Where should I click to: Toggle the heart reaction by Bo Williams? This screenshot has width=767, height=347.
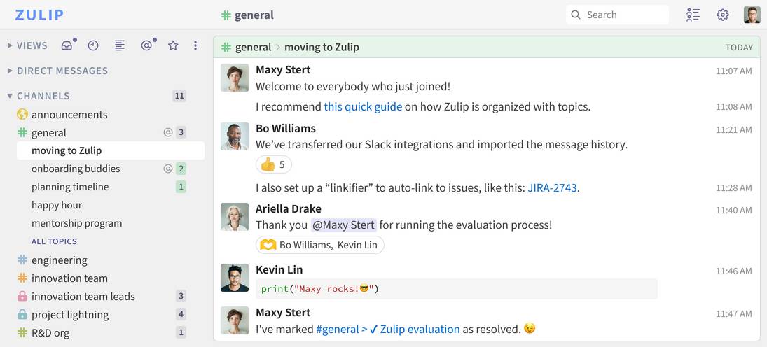pos(319,245)
